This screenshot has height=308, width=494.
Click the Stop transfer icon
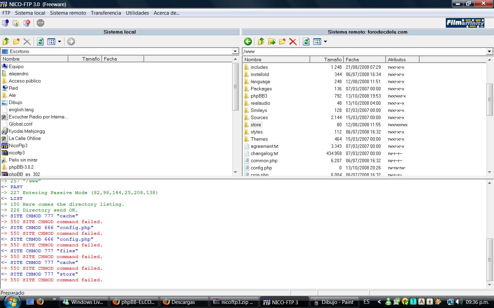[40, 23]
